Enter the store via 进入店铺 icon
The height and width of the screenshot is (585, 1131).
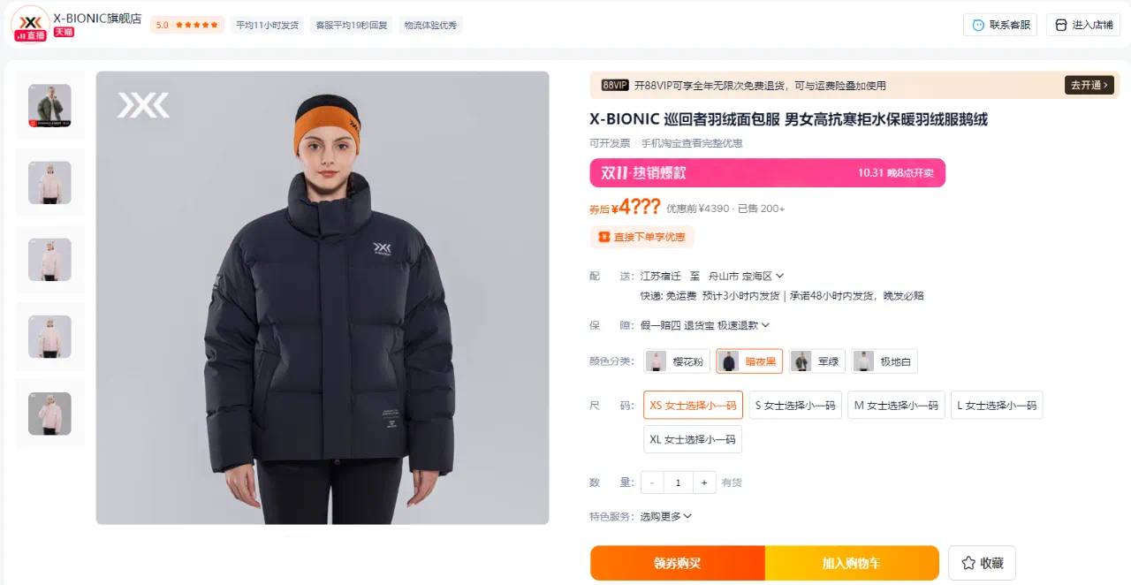coord(1061,25)
